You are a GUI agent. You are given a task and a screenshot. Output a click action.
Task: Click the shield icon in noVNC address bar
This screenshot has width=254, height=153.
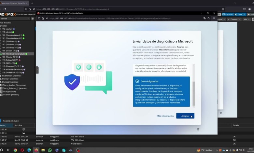(x=39, y=18)
